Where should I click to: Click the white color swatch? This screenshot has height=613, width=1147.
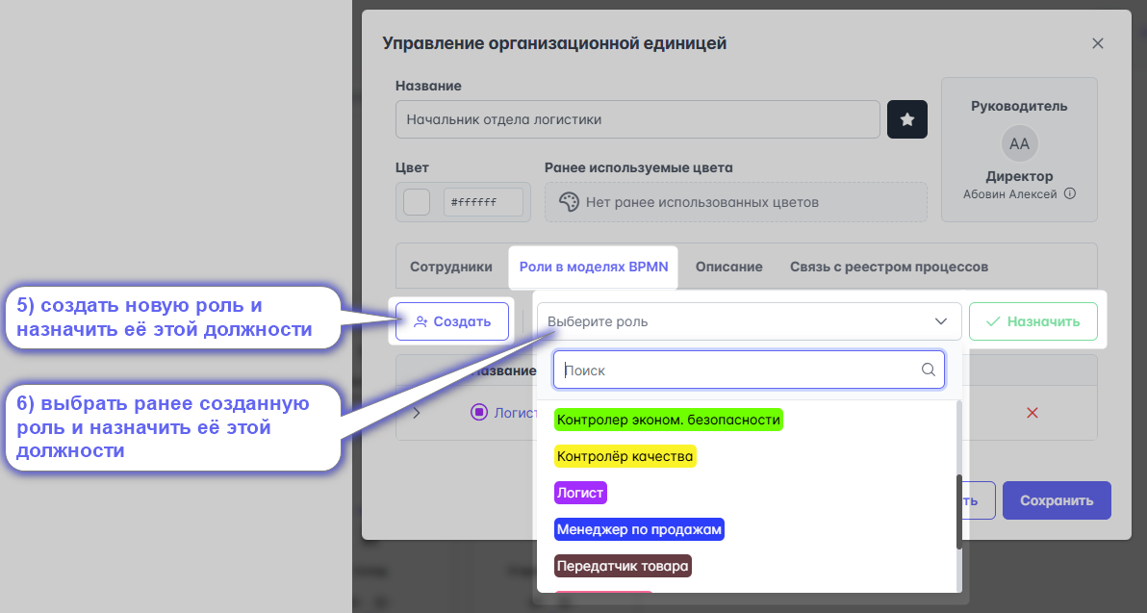pyautogui.click(x=417, y=202)
